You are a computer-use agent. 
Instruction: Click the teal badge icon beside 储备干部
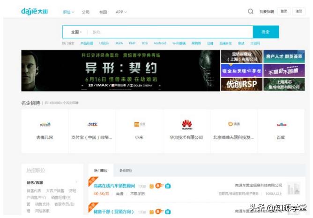(168, 211)
